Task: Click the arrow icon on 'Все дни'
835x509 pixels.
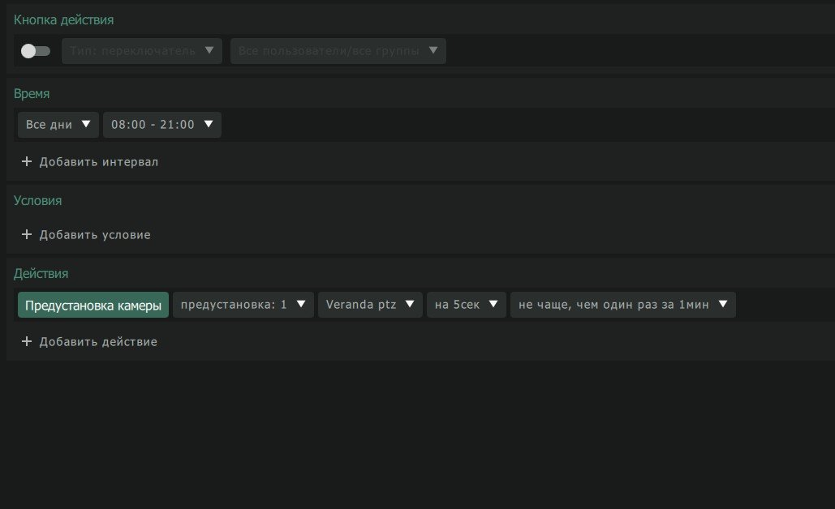Action: (86, 123)
